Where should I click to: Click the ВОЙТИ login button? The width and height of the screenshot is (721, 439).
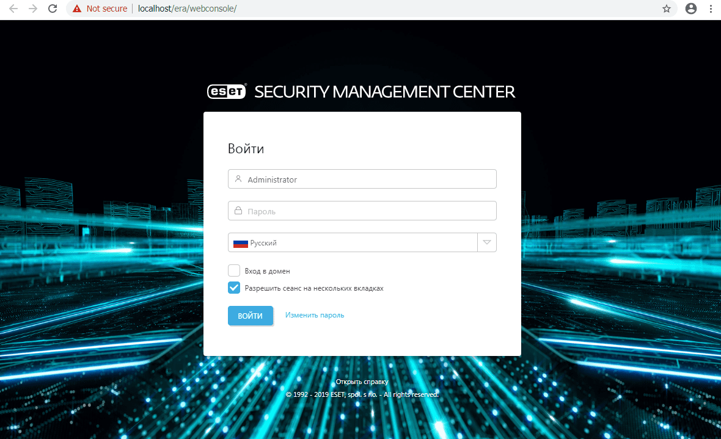pyautogui.click(x=250, y=316)
